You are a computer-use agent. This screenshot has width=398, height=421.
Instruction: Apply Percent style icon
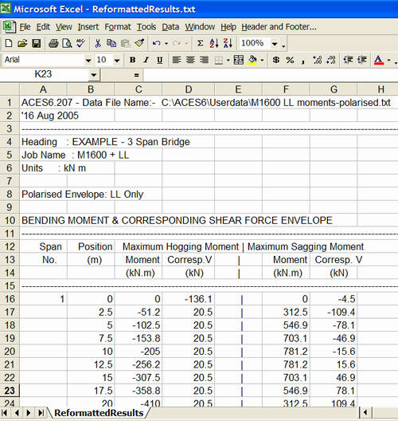tap(290, 60)
